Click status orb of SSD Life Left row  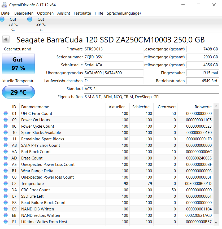6,196
